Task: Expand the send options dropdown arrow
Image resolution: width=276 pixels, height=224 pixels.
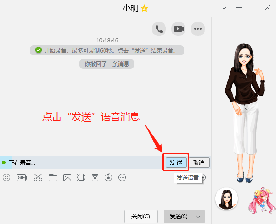Action: [198, 217]
